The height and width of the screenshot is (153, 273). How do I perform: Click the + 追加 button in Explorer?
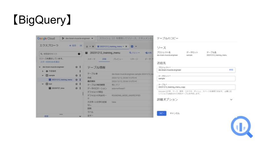pyautogui.click(x=73, y=45)
